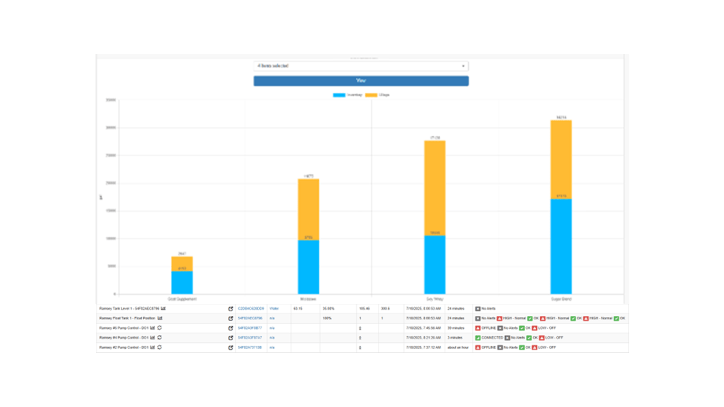
Task: Open chart icon for Ramsey Tank Level 1
Action: pyautogui.click(x=163, y=308)
